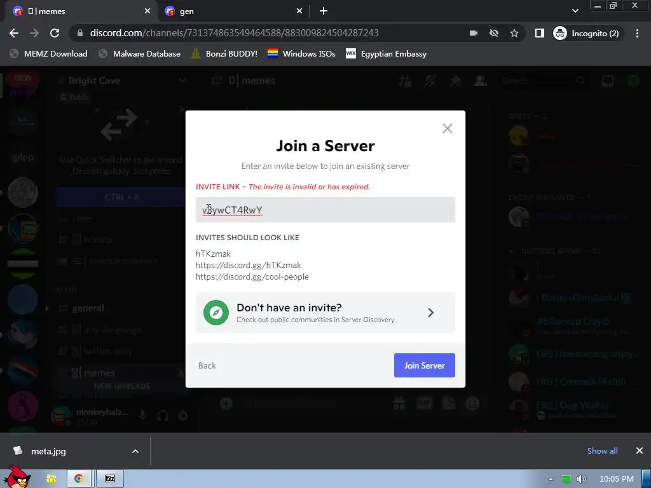
Task: Close the downloads bar
Action: tap(640, 451)
